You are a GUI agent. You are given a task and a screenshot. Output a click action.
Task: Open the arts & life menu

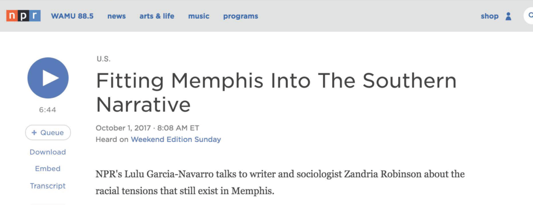(x=157, y=16)
